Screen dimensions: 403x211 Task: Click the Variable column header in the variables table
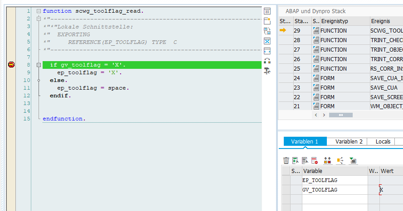[x=334, y=171]
